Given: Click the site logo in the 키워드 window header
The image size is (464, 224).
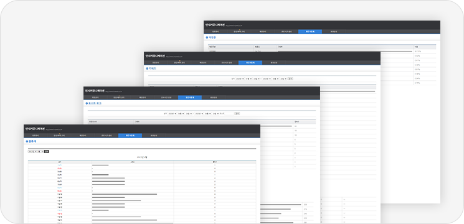Looking at the screenshot, I should click(155, 56).
